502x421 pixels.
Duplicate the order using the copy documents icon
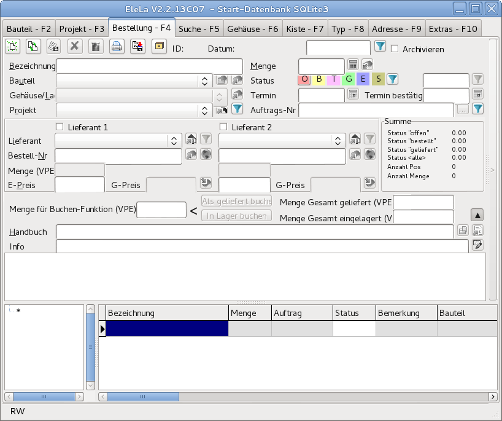[33, 46]
